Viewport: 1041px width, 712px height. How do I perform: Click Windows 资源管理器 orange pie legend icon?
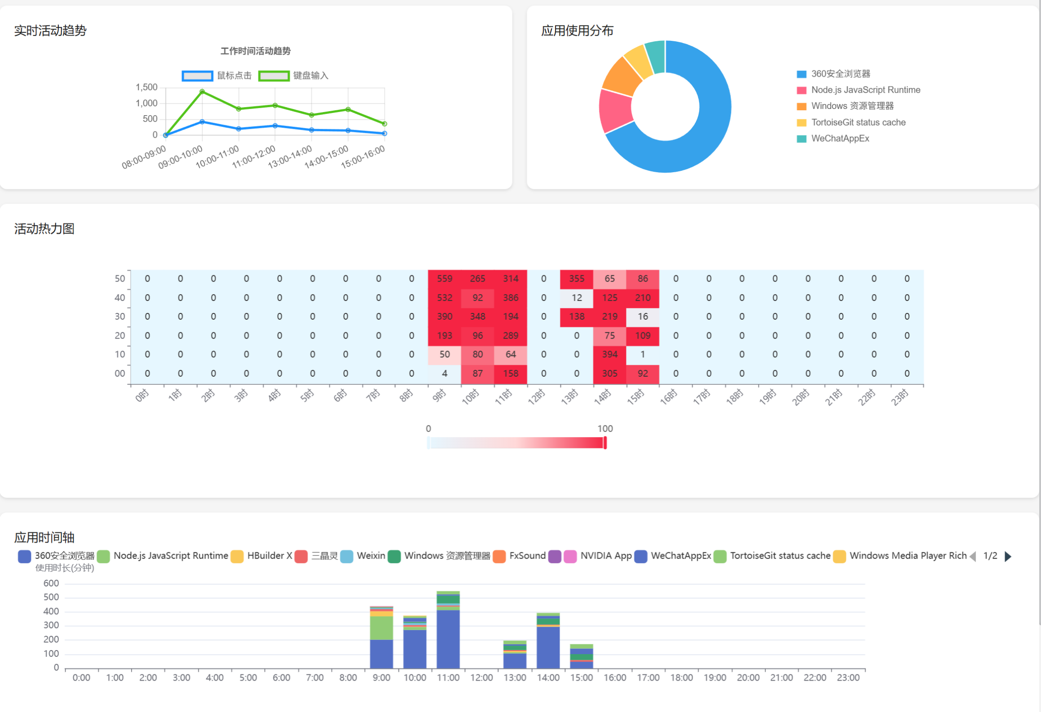pyautogui.click(x=801, y=106)
